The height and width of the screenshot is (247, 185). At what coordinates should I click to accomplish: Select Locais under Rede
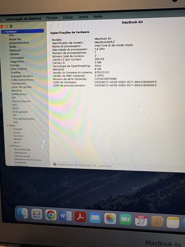click(17, 132)
